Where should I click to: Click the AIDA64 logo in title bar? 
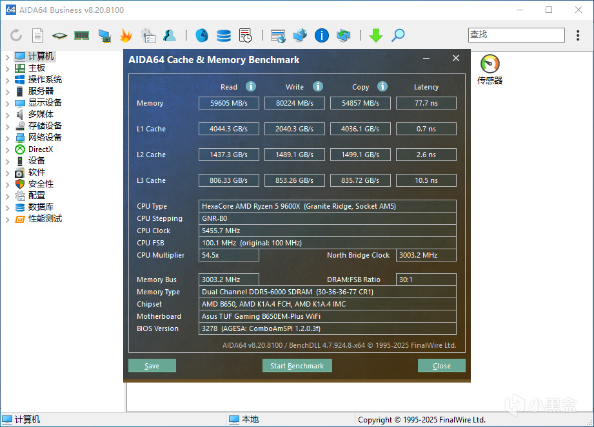(11, 10)
